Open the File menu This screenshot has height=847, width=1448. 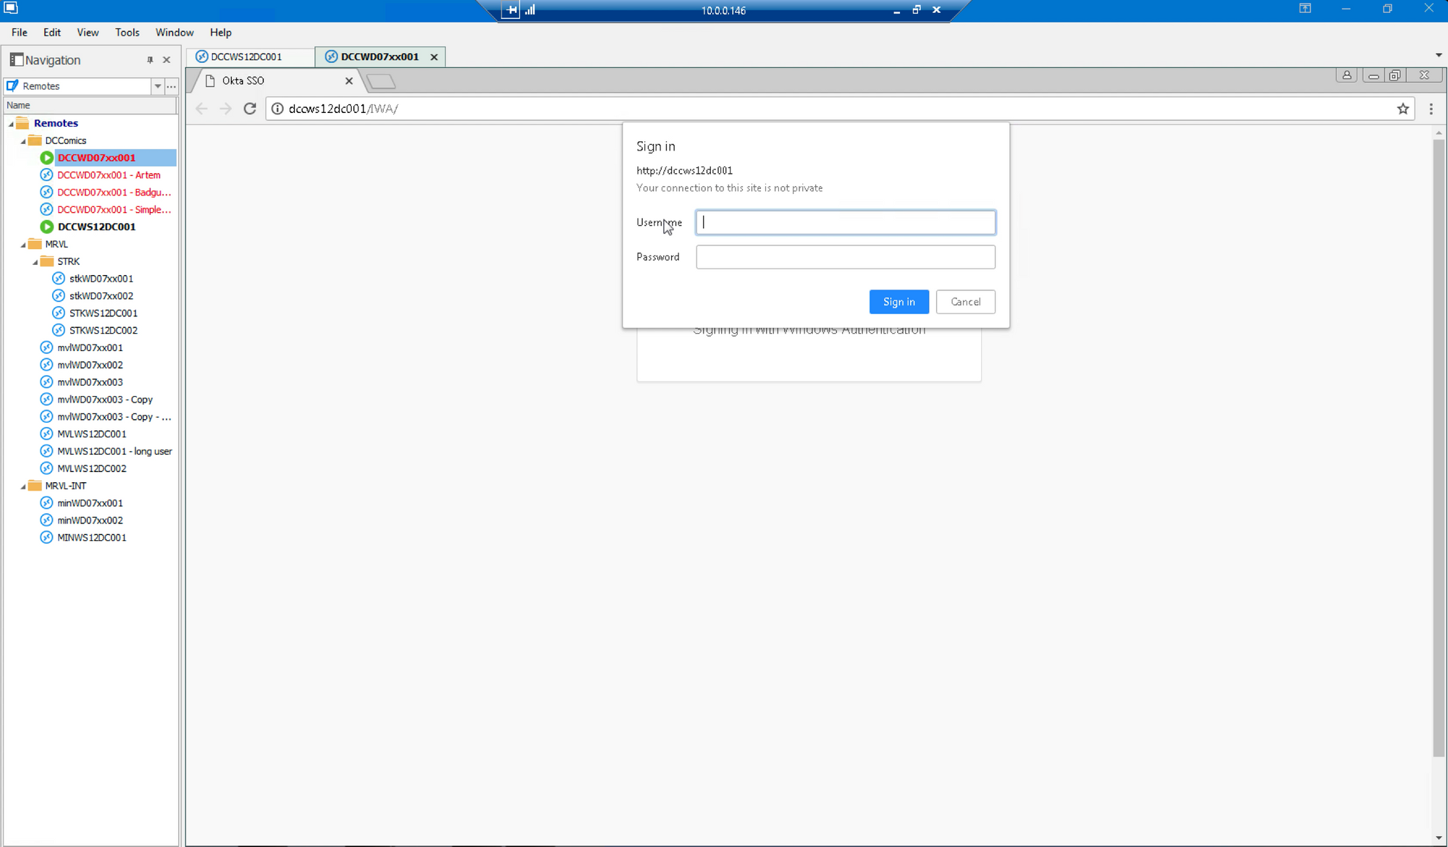click(20, 33)
